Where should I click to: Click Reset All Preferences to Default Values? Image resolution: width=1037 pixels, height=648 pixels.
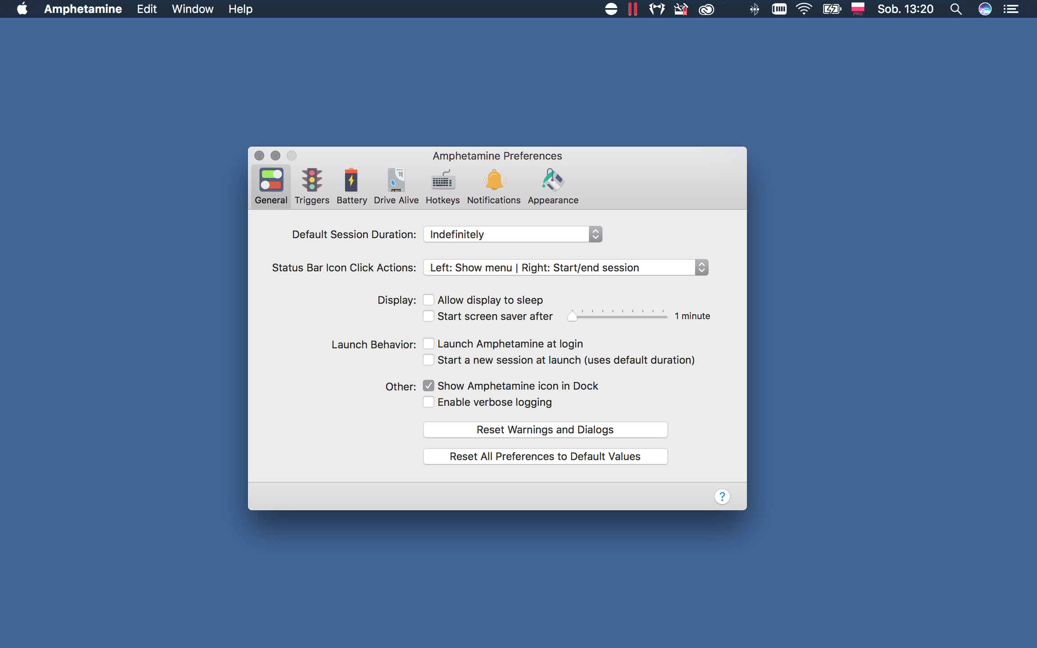coord(545,456)
